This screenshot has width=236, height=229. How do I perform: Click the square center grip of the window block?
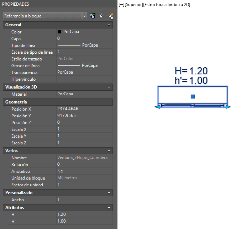coord(193,96)
